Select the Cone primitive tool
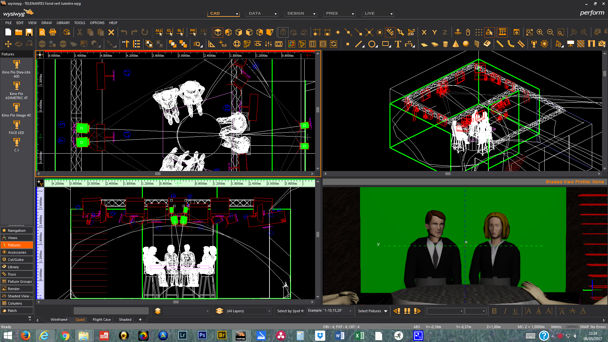Image resolution: width=608 pixels, height=342 pixels. click(456, 44)
